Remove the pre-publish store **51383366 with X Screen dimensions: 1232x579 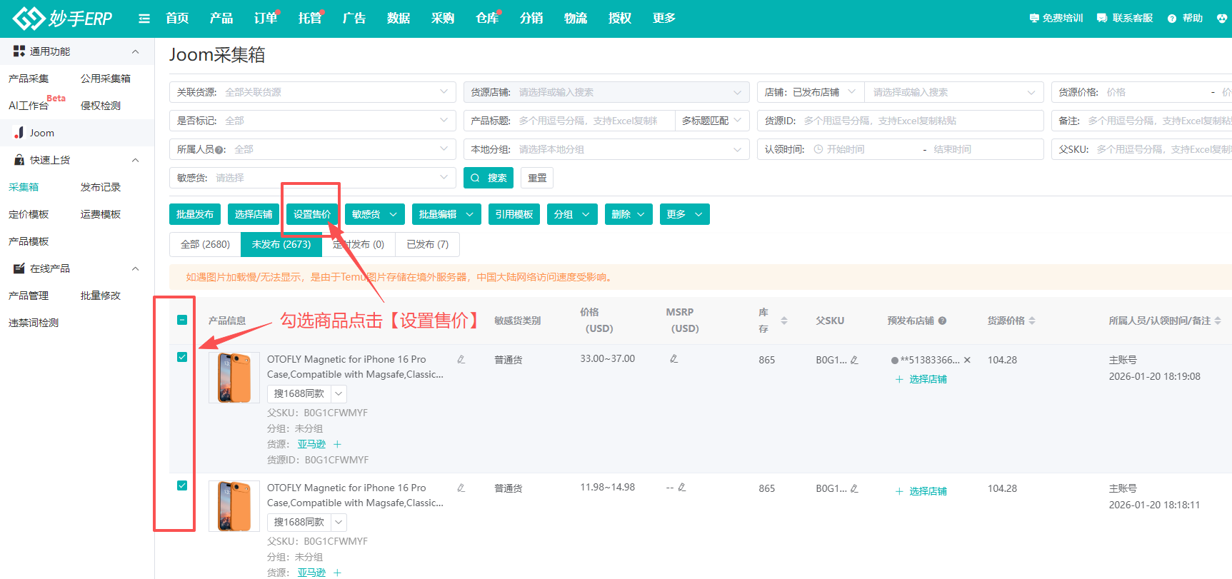[x=967, y=360]
